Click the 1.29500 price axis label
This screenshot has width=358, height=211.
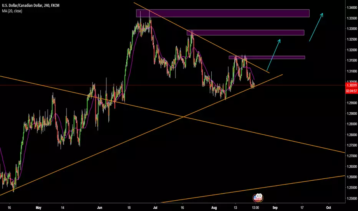[x=351, y=103]
